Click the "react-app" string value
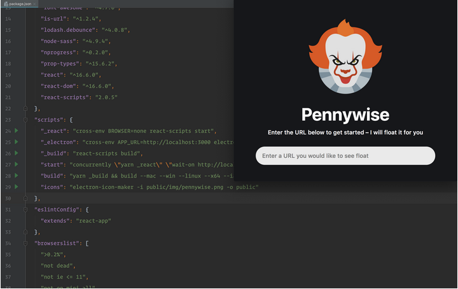The height and width of the screenshot is (289, 458). click(x=94, y=221)
